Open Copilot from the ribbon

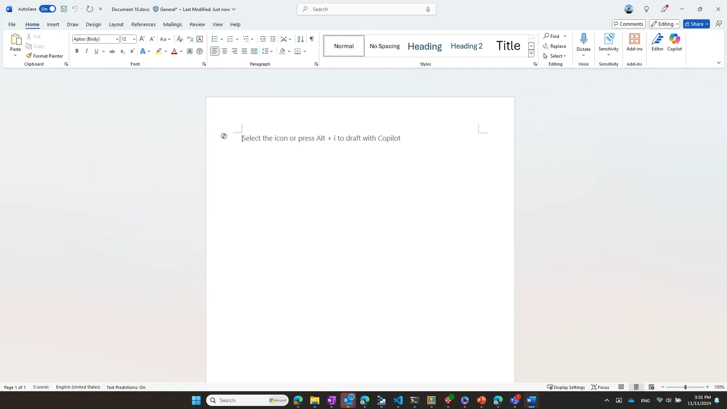point(674,42)
